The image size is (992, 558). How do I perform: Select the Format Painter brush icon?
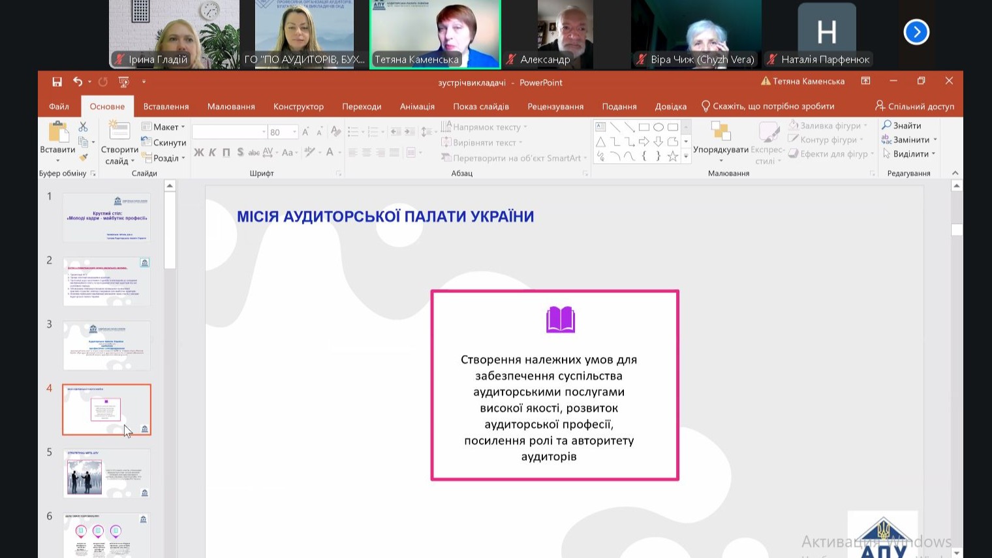pyautogui.click(x=83, y=157)
